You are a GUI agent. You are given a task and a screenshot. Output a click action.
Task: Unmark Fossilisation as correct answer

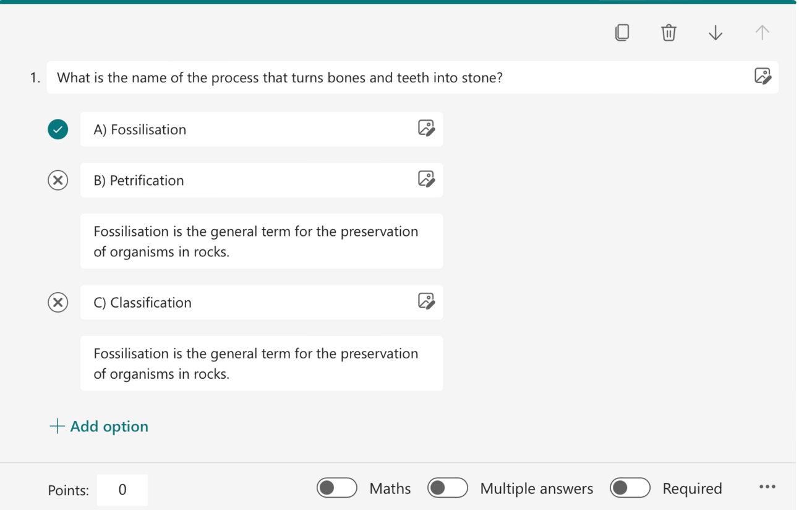pyautogui.click(x=58, y=129)
